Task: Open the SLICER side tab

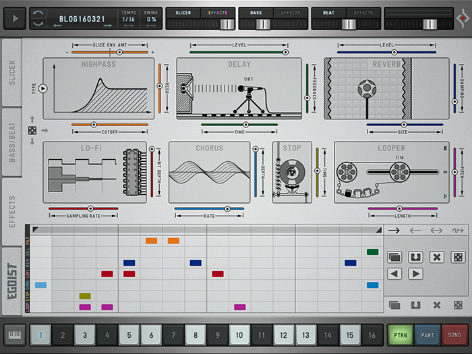Action: pyautogui.click(x=12, y=73)
